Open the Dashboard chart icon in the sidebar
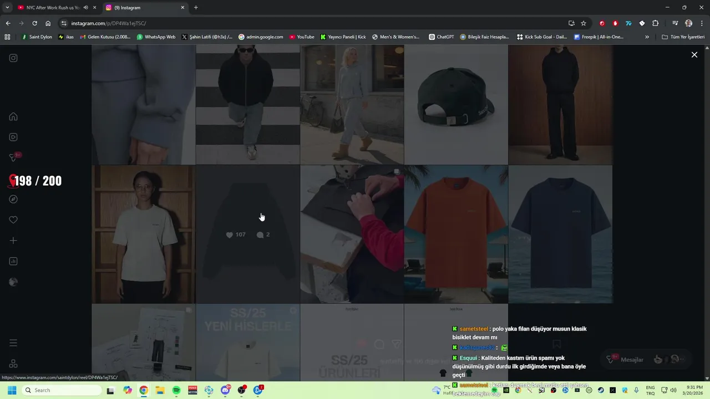710x399 pixels. [x=13, y=261]
